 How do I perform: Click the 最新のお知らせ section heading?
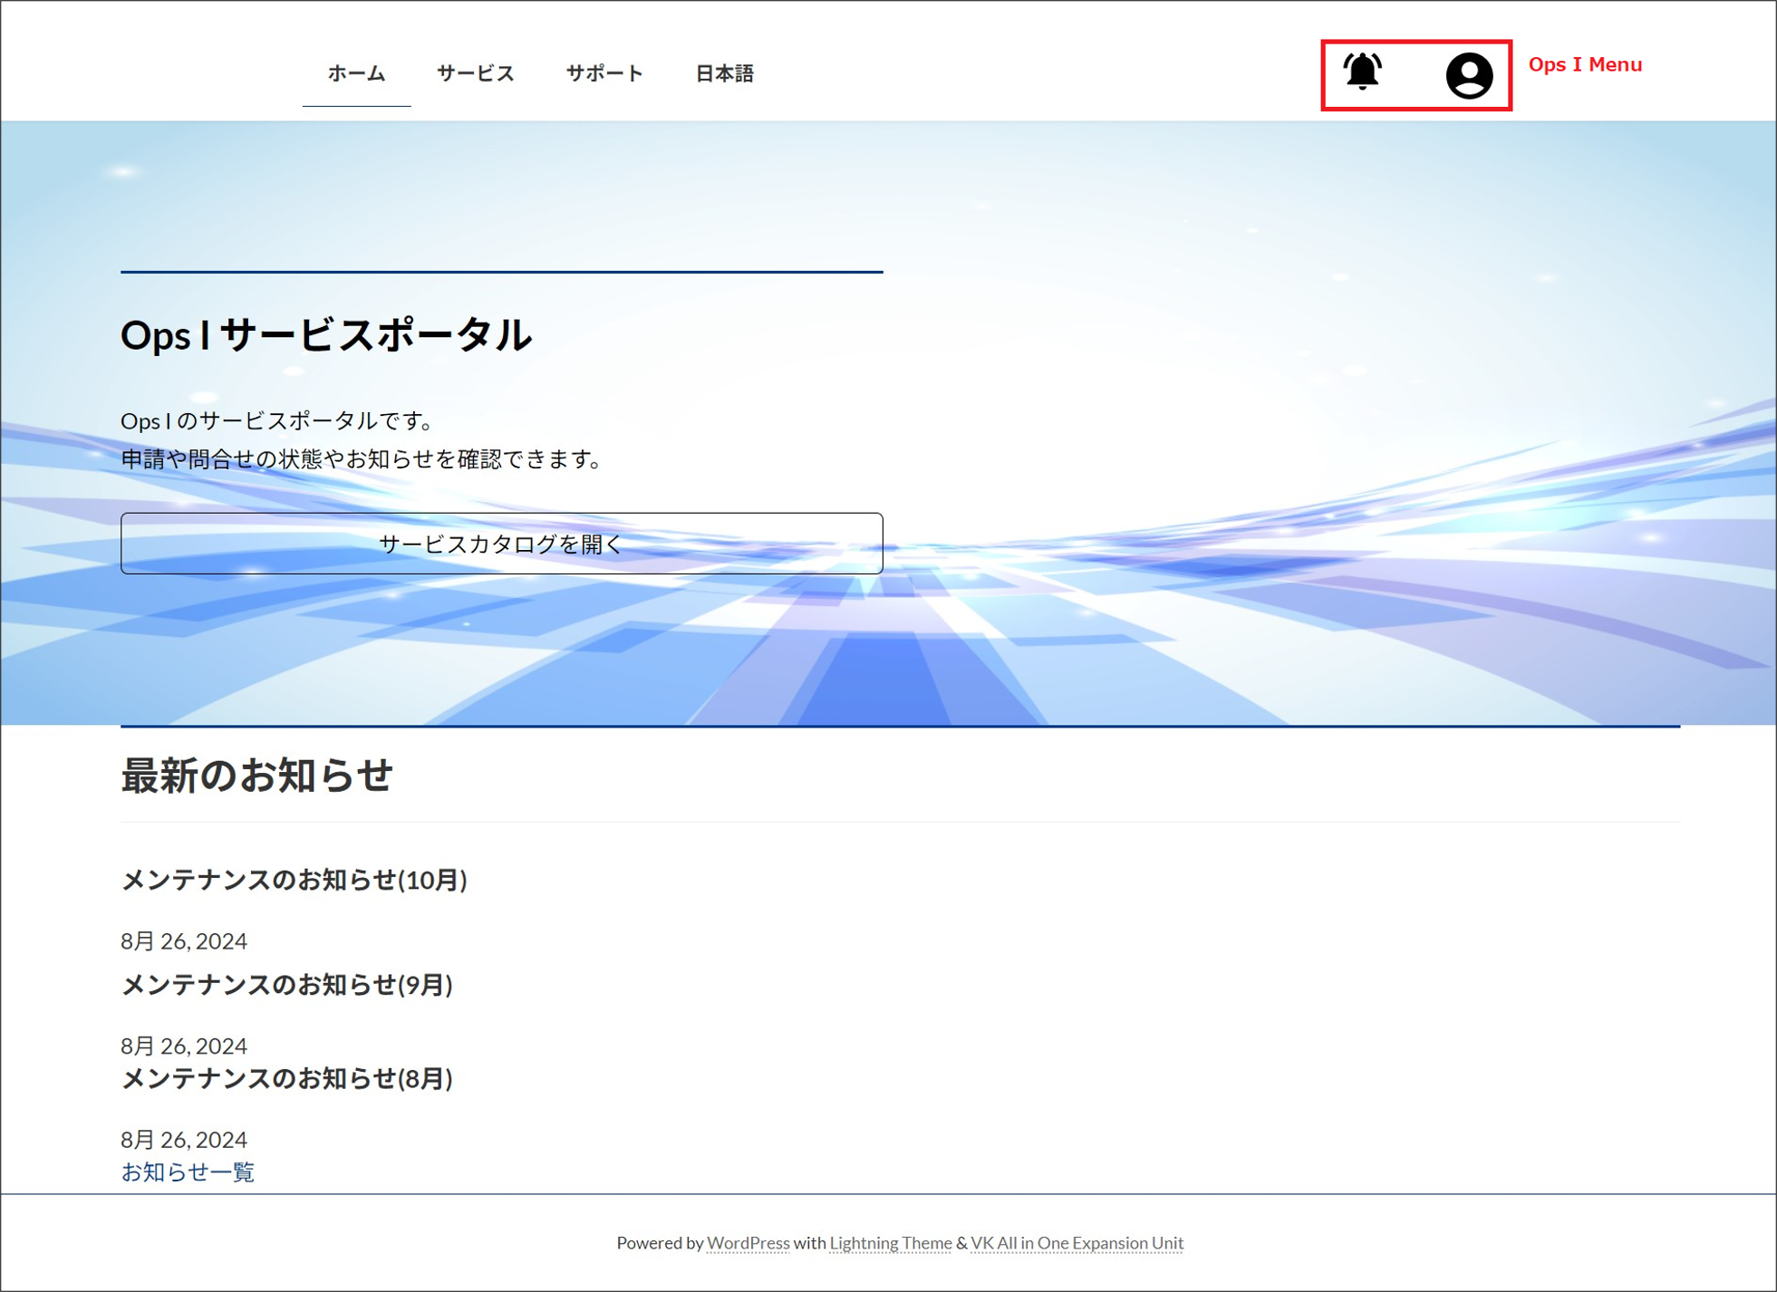tap(256, 776)
